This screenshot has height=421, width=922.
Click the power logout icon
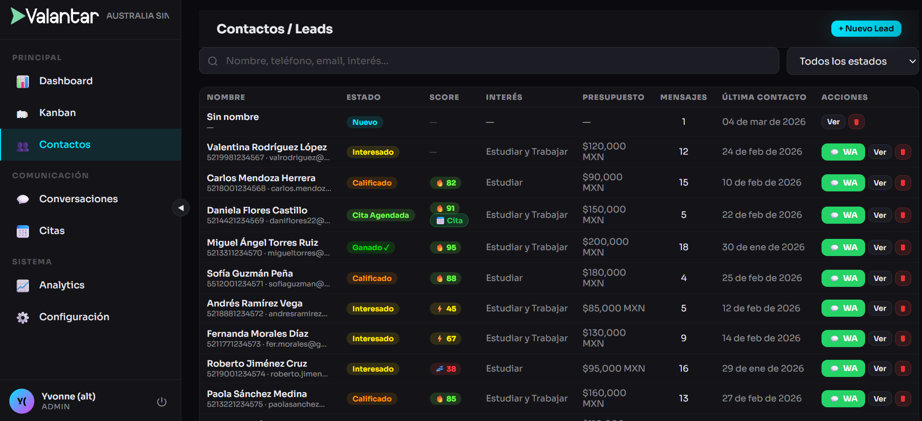tap(162, 402)
